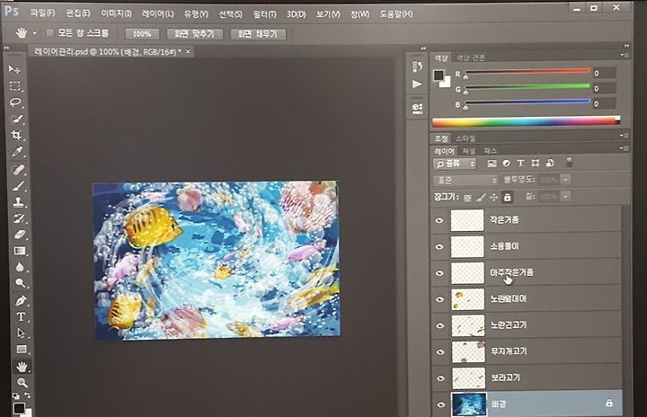Select the Eyedropper tool
The image size is (647, 417).
pos(17,152)
